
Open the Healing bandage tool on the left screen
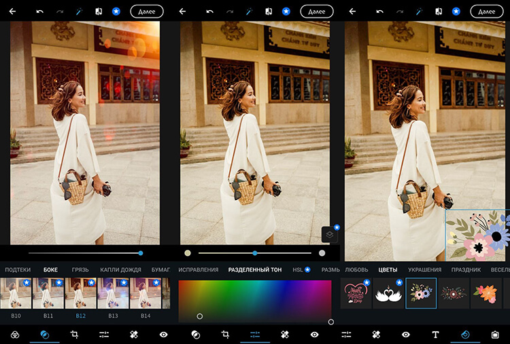(x=134, y=335)
